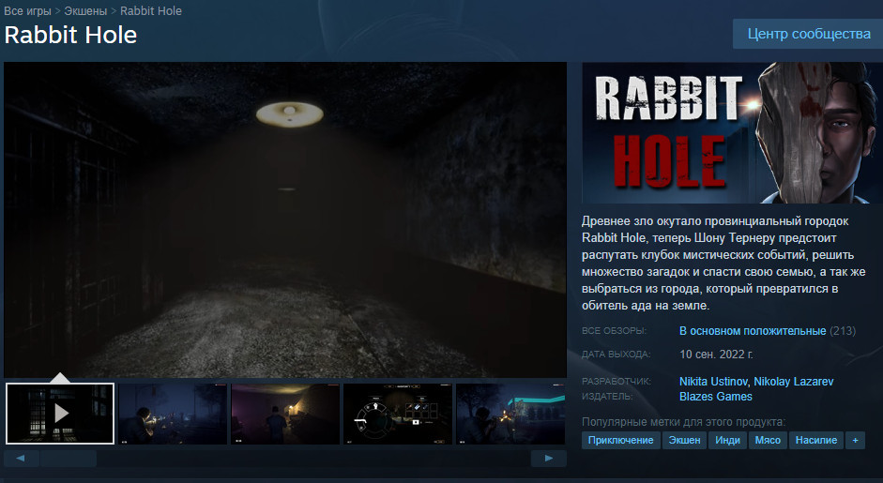
Task: Go to Все игры breadcrumb
Action: (27, 10)
